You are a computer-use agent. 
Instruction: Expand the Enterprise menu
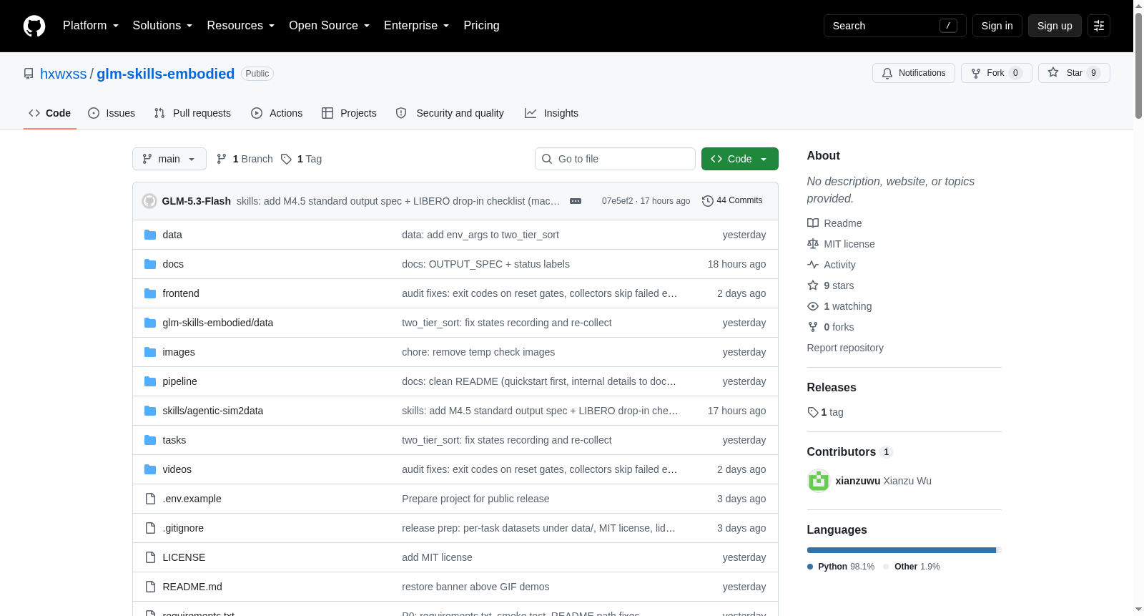(x=417, y=26)
